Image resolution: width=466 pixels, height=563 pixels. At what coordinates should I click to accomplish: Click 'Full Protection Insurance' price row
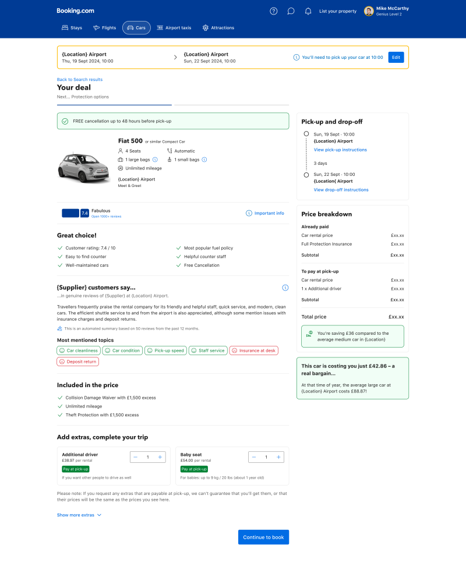(x=352, y=244)
